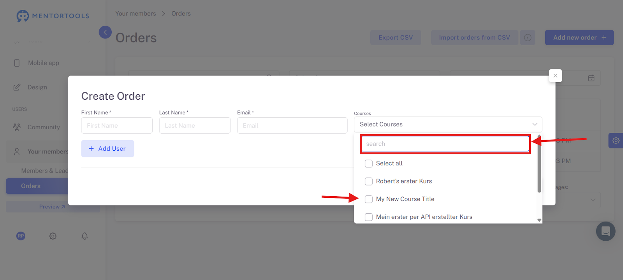Screen dimensions: 623x280
Task: Click Orders breadcrumb
Action: [x=181, y=14]
